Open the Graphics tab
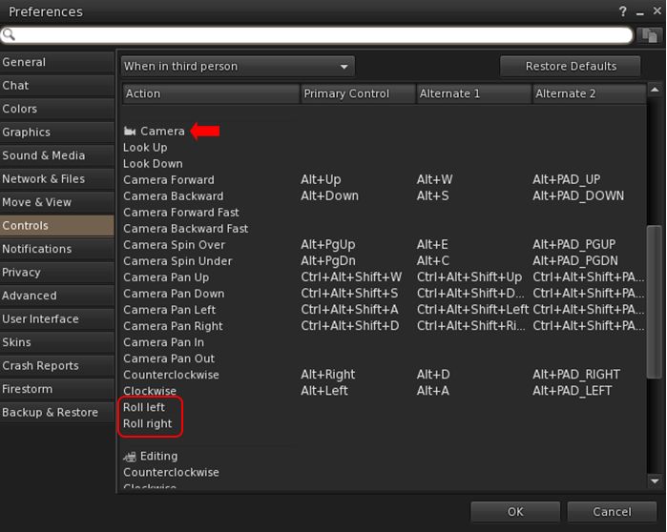Image resolution: width=667 pixels, height=532 pixels. 57,133
